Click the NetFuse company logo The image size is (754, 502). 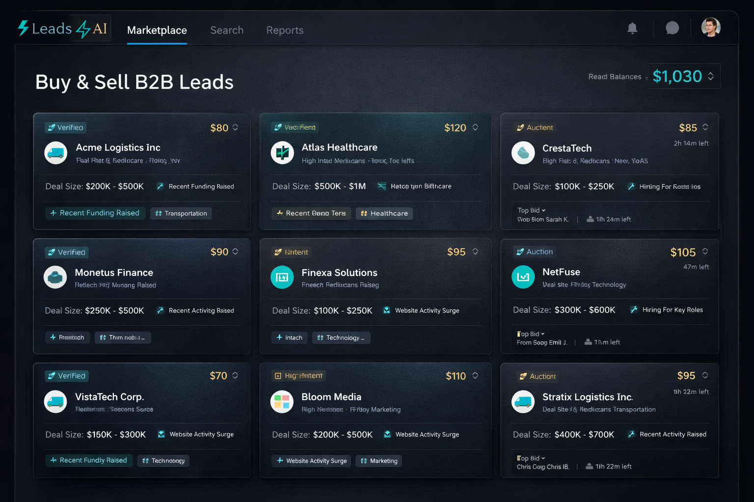pos(523,277)
